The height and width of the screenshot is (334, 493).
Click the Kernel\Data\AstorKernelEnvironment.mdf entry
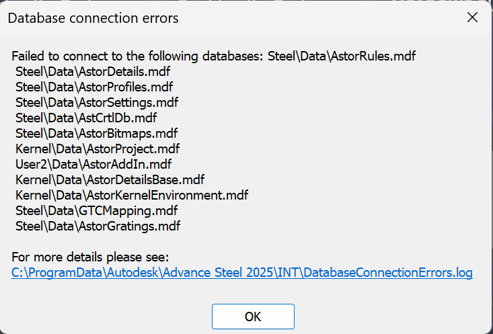point(132,195)
